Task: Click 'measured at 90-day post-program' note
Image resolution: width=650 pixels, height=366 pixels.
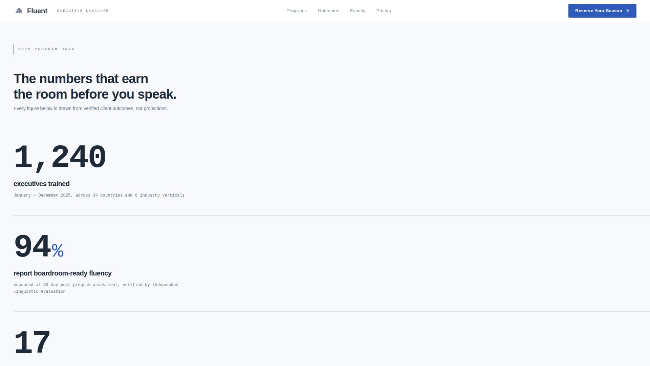Action: point(96,288)
